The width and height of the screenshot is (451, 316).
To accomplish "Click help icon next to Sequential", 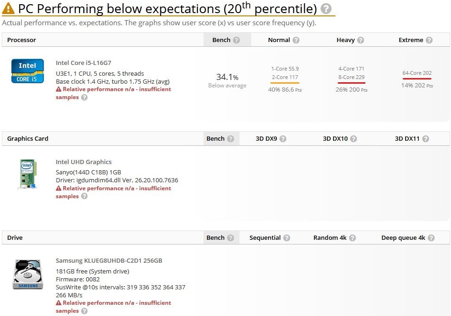I will pyautogui.click(x=286, y=238).
